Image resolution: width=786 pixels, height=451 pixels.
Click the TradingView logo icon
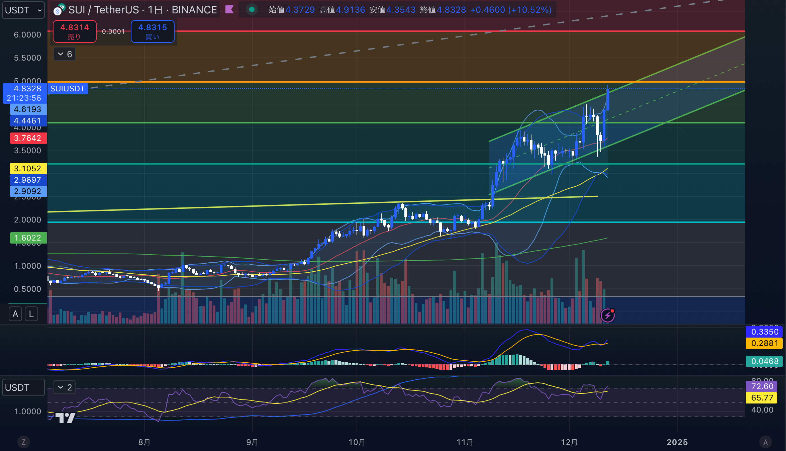pos(65,418)
